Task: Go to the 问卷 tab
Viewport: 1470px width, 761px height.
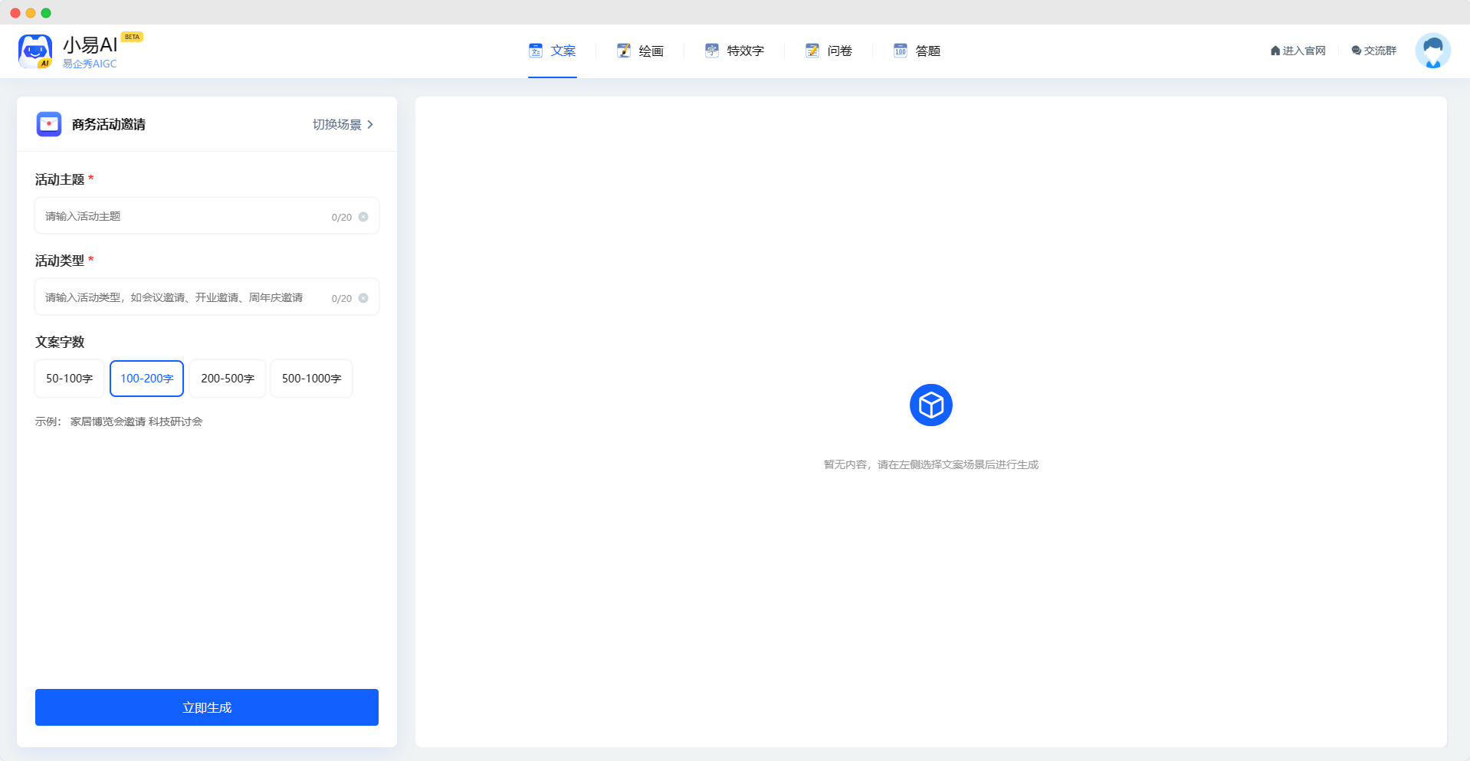Action: (829, 51)
